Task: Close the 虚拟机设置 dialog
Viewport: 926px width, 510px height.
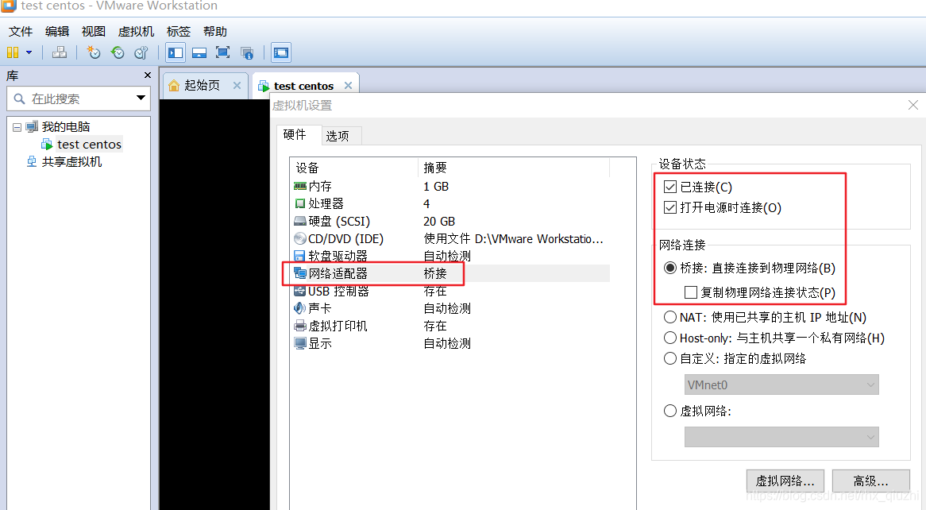Action: (913, 105)
